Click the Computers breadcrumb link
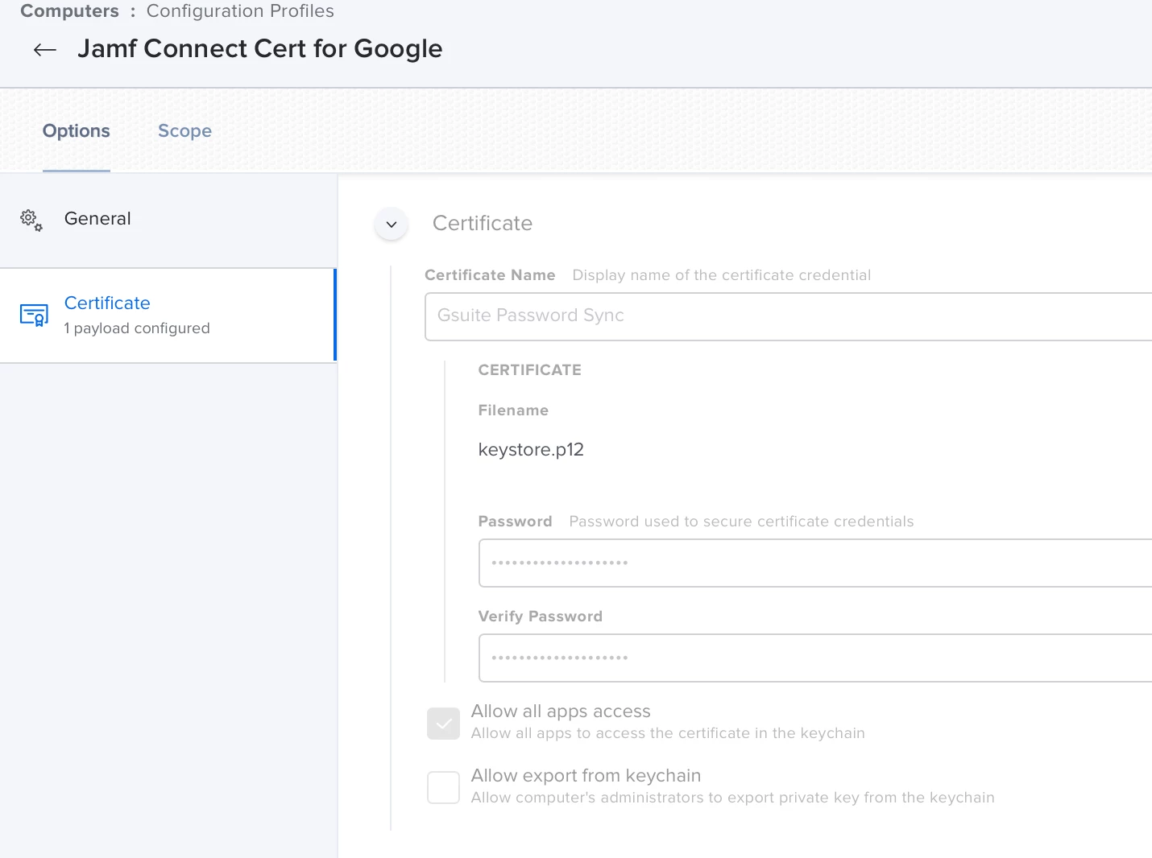The width and height of the screenshot is (1152, 858). click(69, 11)
